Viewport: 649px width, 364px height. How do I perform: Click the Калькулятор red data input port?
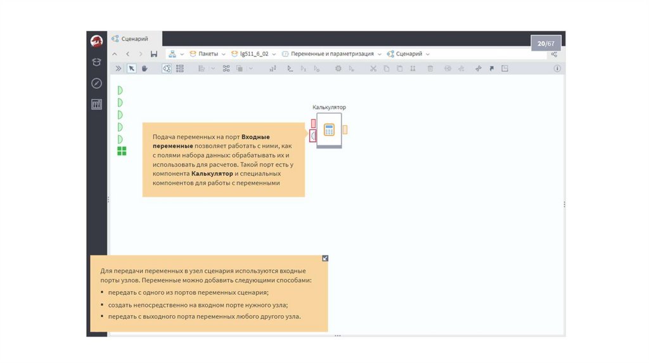coord(313,124)
